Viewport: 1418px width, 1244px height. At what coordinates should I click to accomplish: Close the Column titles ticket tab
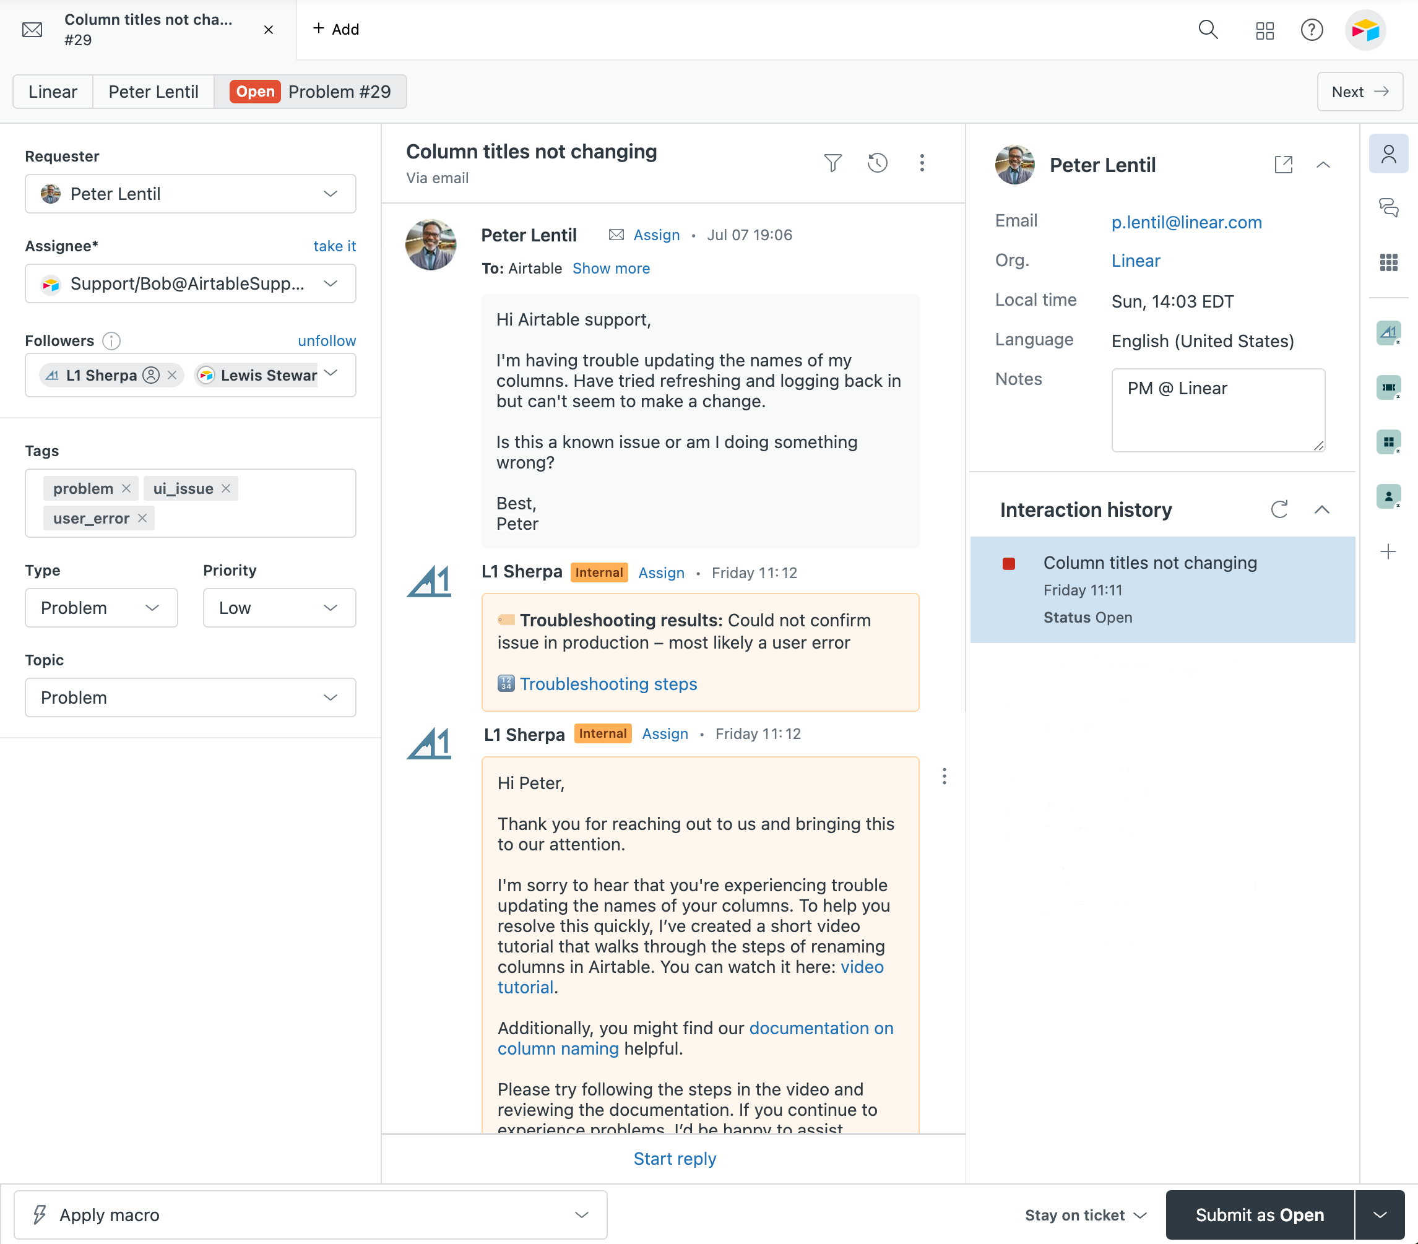click(269, 30)
